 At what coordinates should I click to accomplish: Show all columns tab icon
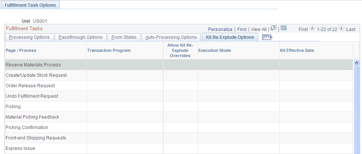point(267,37)
